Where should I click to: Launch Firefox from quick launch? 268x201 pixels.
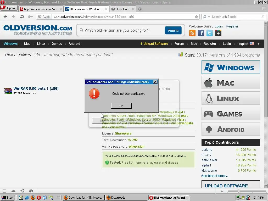pyautogui.click(x=33, y=198)
